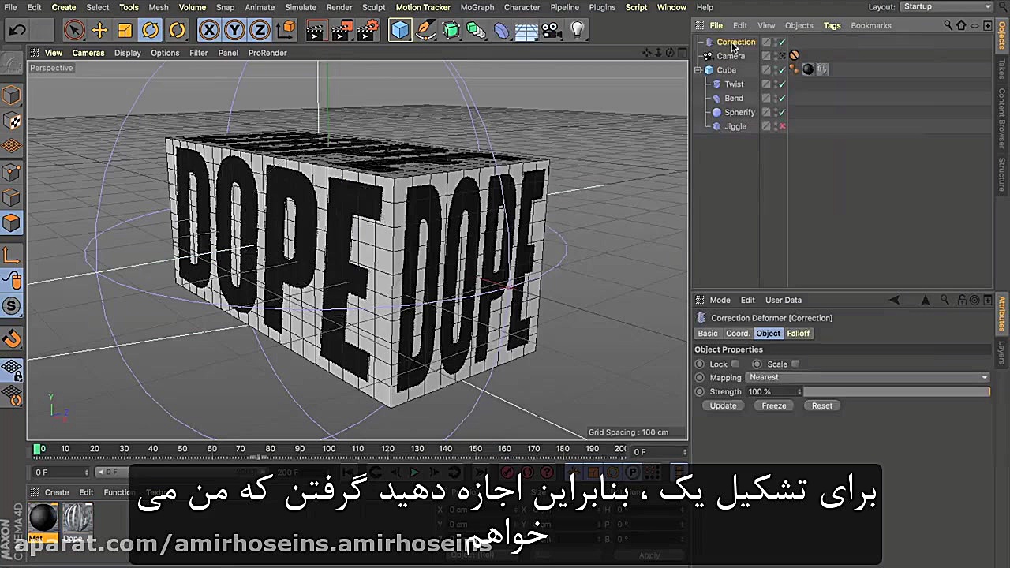Collapse the Cube object hierarchy
This screenshot has height=568, width=1010.
pos(698,70)
